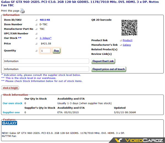Click Our own stock label
Viewport: 165px width, 143px height.
(12, 103)
